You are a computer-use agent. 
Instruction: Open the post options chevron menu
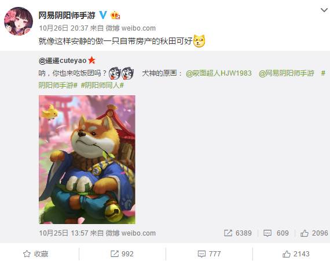[x=324, y=10]
